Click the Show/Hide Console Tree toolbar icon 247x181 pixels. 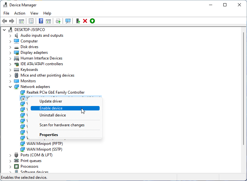coord(21,21)
